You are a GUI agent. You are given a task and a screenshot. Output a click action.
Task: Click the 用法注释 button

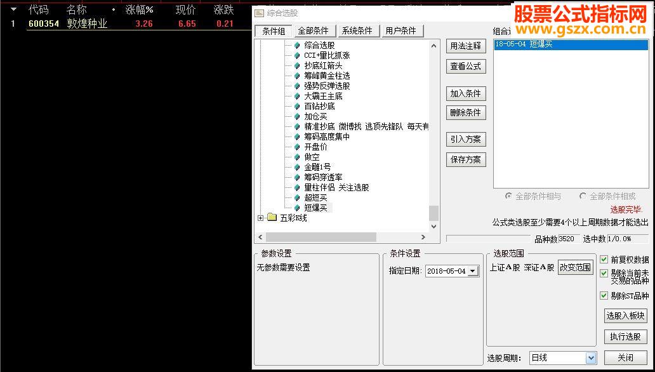pyautogui.click(x=466, y=46)
